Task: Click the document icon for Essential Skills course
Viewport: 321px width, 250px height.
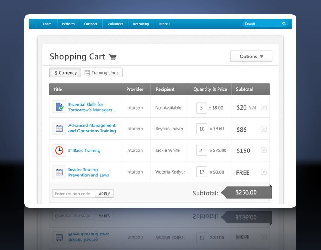Action: pyautogui.click(x=59, y=107)
